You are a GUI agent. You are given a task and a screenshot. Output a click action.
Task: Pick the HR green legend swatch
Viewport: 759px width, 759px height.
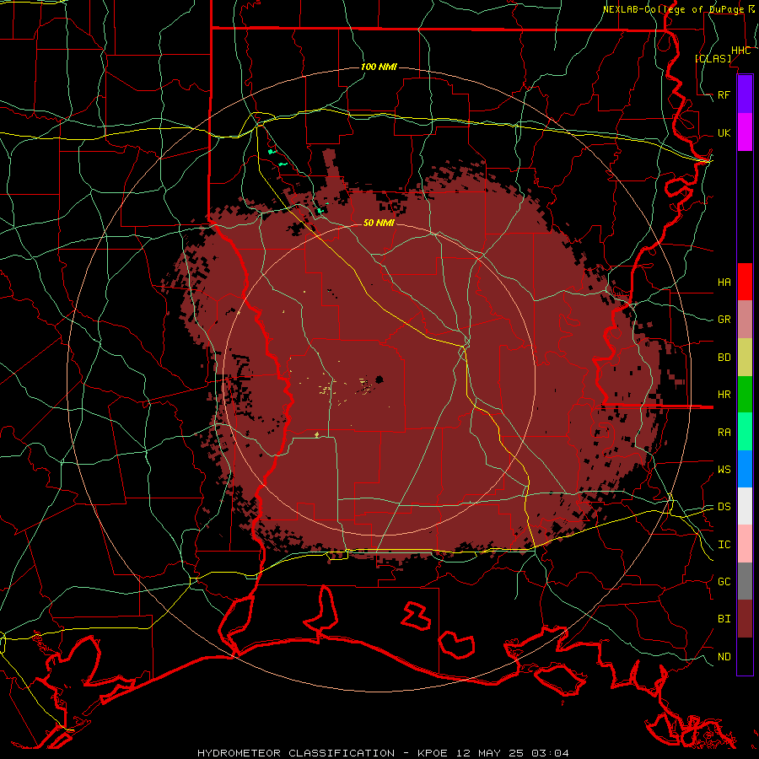[x=745, y=395]
